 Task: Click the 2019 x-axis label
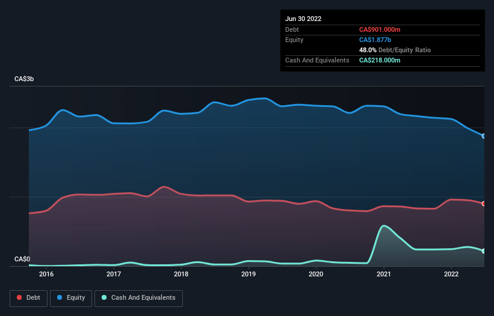click(249, 274)
